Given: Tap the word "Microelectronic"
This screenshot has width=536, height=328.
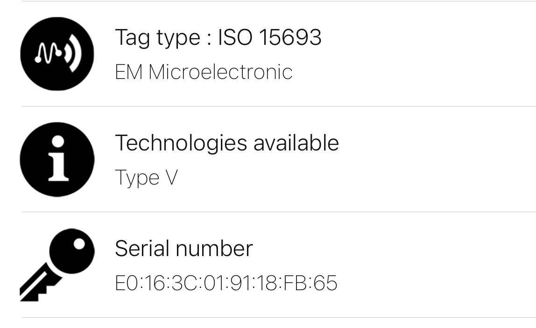Looking at the screenshot, I should point(220,72).
